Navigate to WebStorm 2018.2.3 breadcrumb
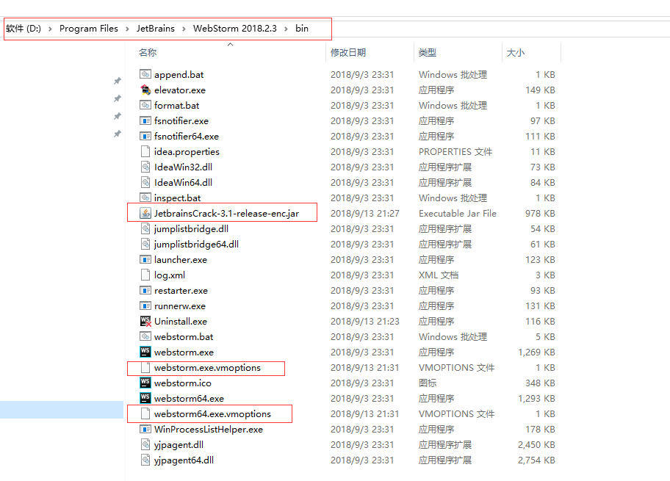The width and height of the screenshot is (670, 481). pos(234,29)
